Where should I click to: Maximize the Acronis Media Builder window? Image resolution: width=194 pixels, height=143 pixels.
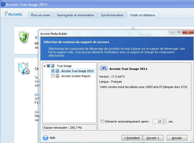click(179, 32)
